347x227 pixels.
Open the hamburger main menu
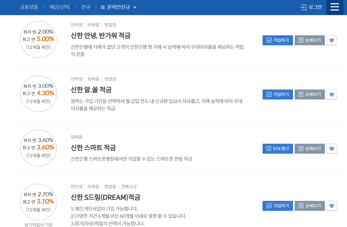click(x=335, y=7)
